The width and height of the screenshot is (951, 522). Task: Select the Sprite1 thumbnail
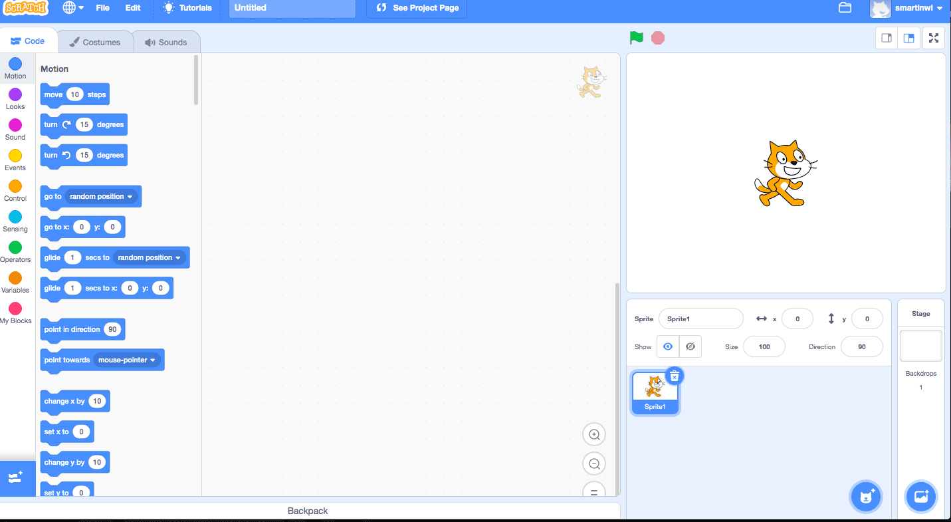(x=655, y=392)
